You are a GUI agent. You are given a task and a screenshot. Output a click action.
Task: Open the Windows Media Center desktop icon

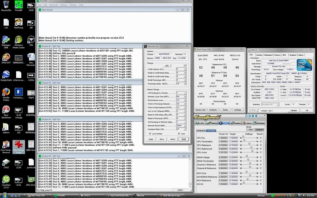point(19,42)
